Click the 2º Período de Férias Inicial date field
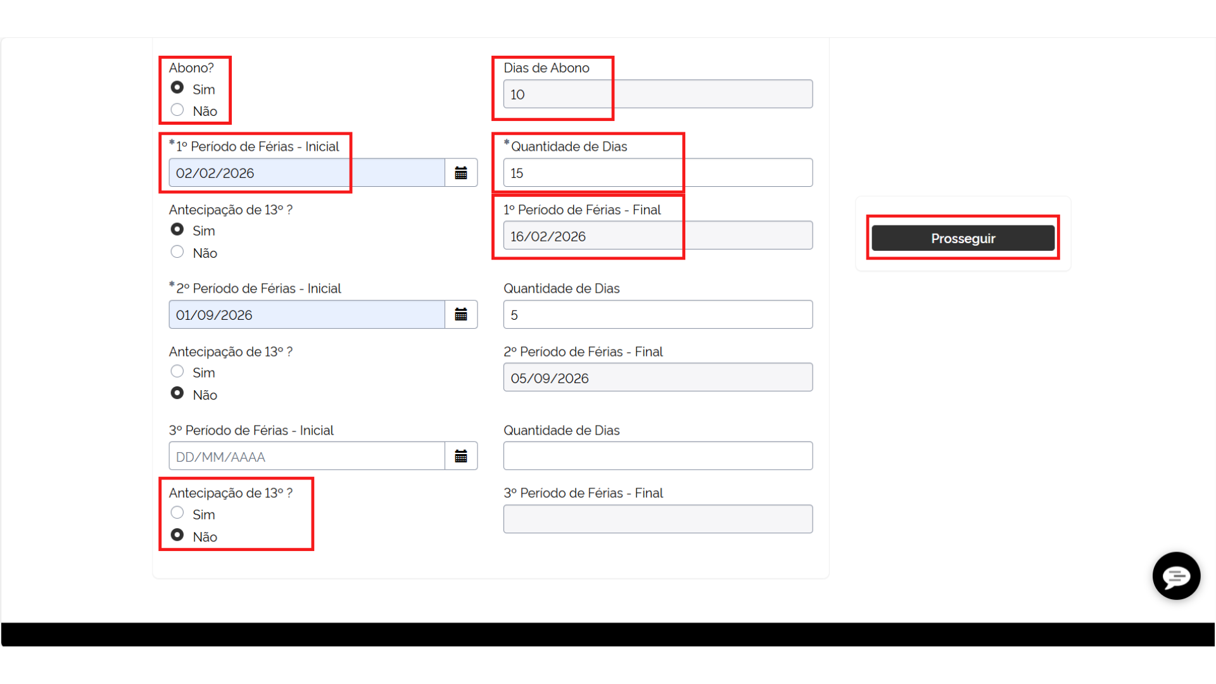Screen dimensions: 1216x684 307,315
